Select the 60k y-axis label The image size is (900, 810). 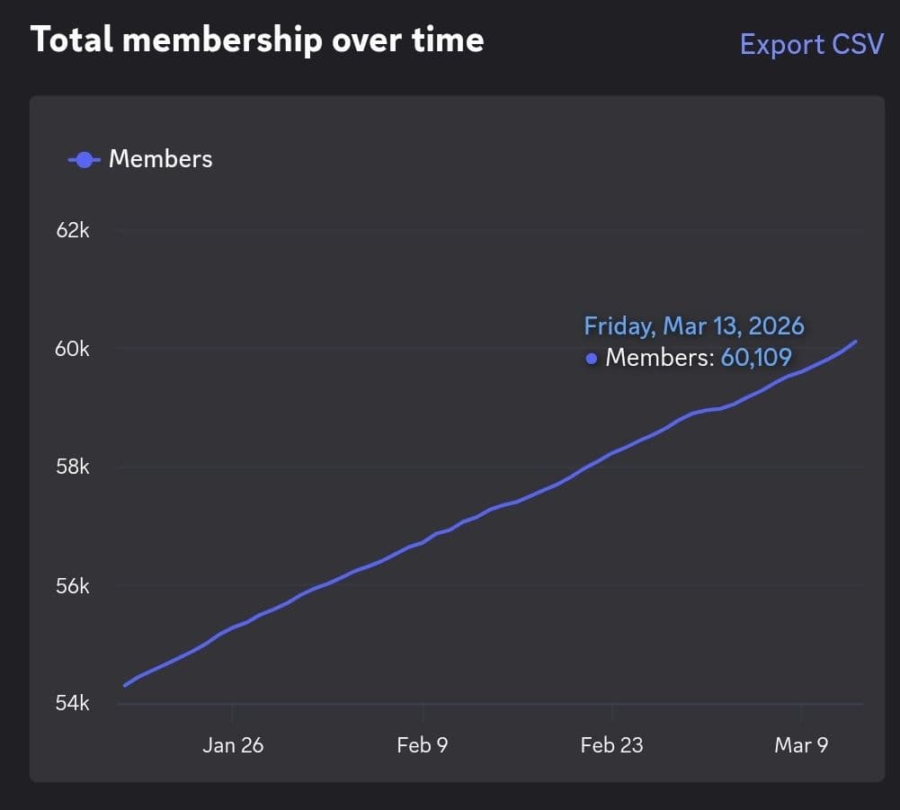point(73,349)
